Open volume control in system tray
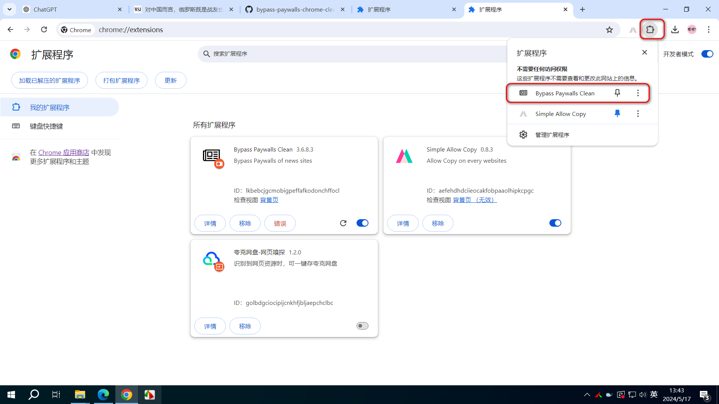 coord(643,395)
